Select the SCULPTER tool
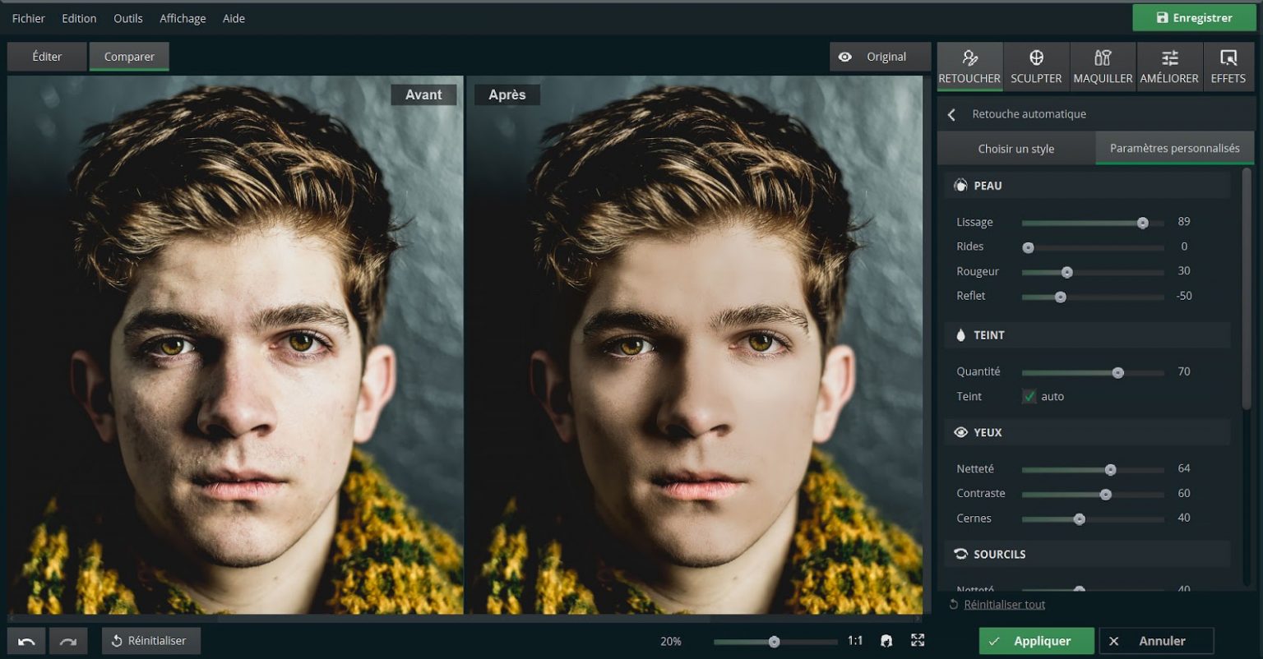Image resolution: width=1263 pixels, height=659 pixels. click(1035, 66)
